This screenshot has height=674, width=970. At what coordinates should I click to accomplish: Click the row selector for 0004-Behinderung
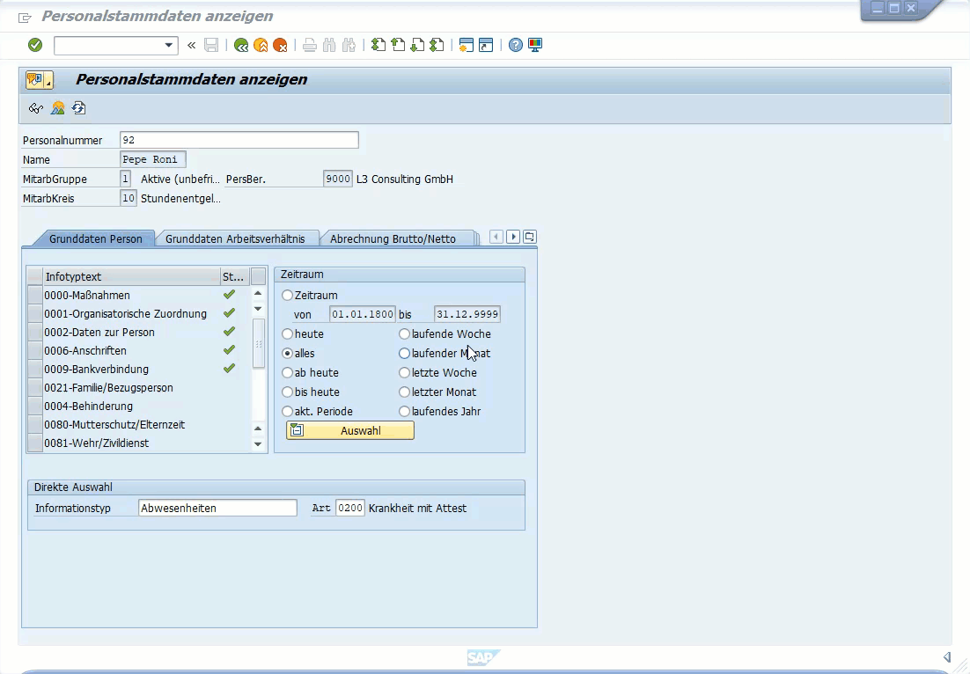(x=35, y=407)
